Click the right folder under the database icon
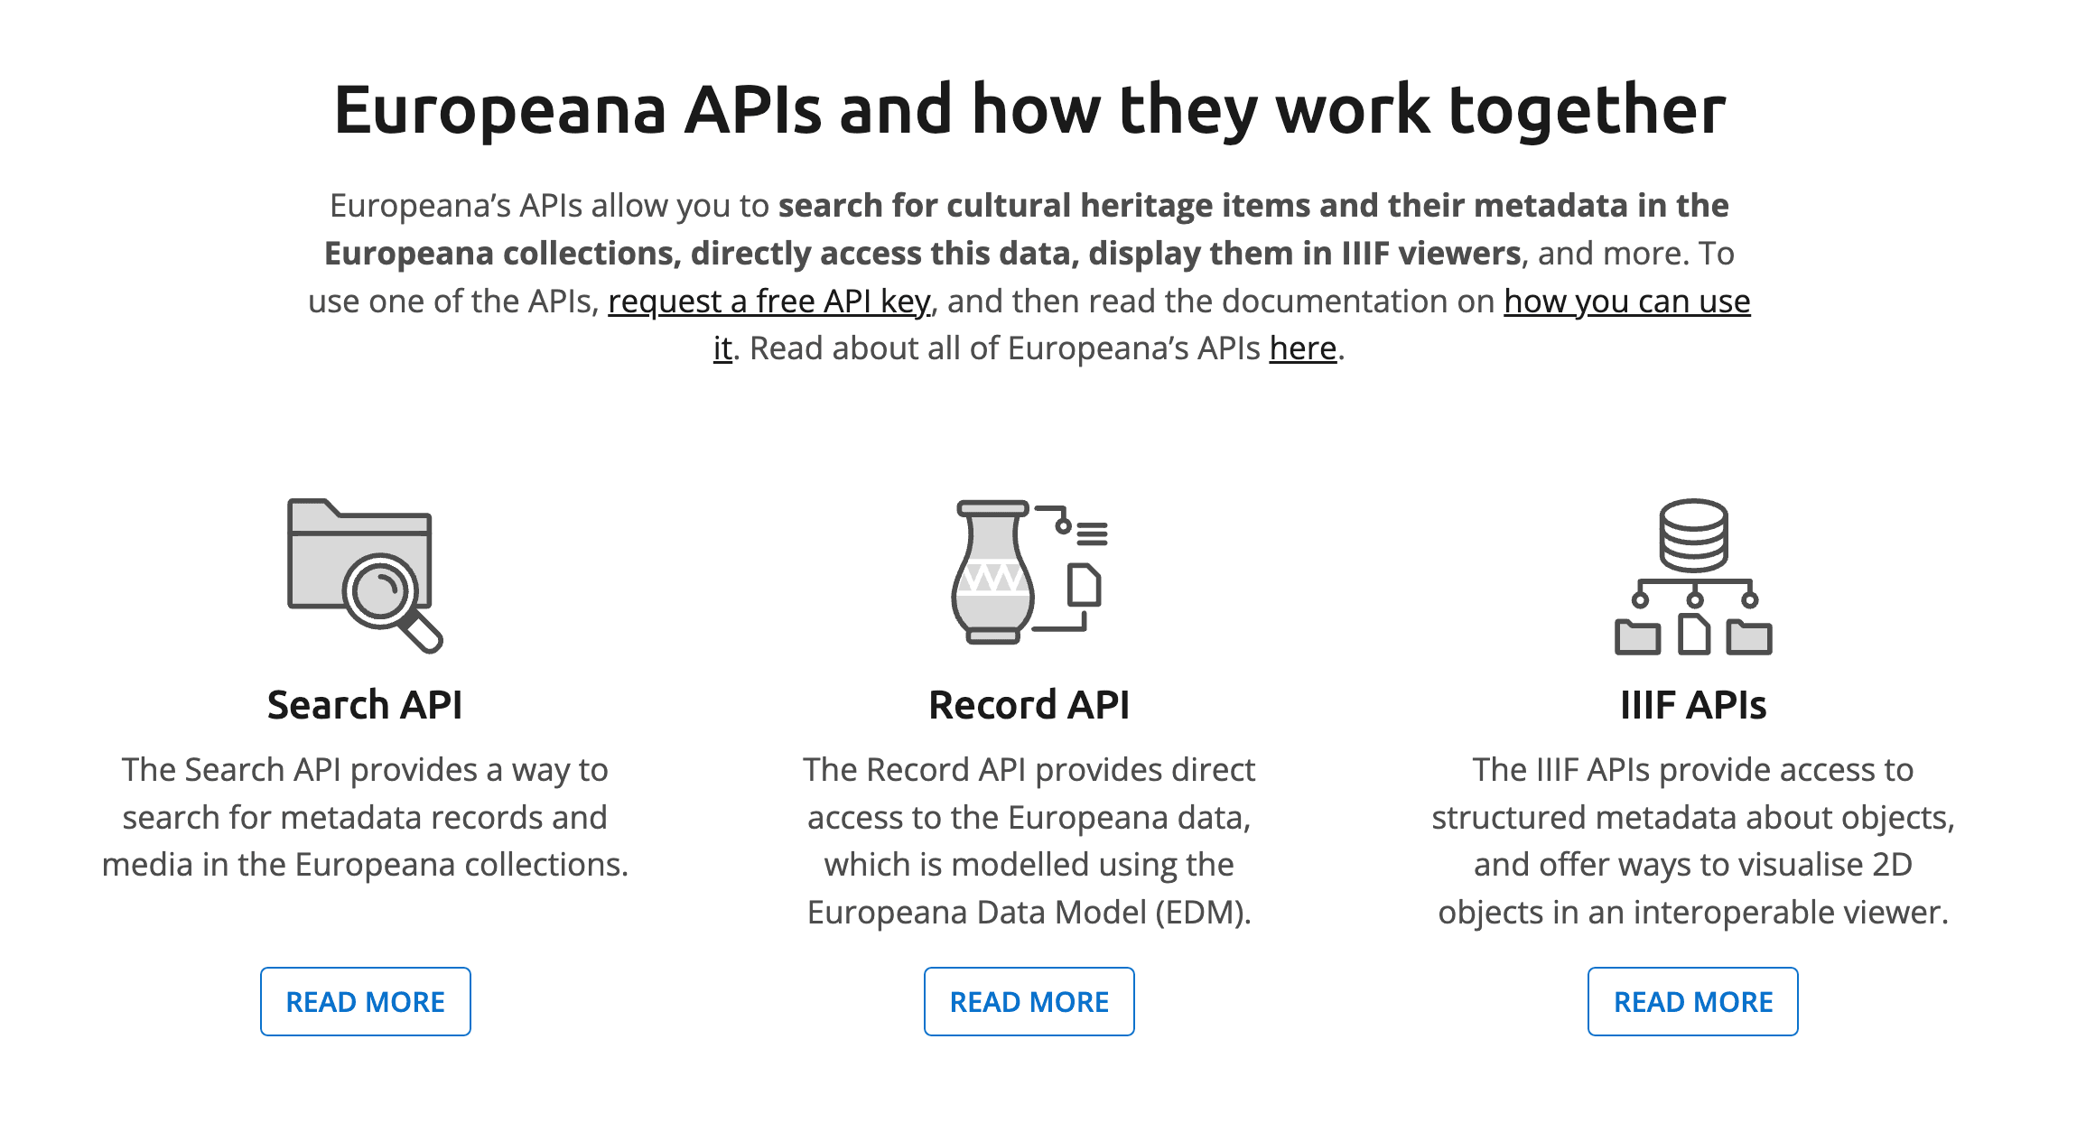This screenshot has width=2086, height=1132. coord(1749,637)
